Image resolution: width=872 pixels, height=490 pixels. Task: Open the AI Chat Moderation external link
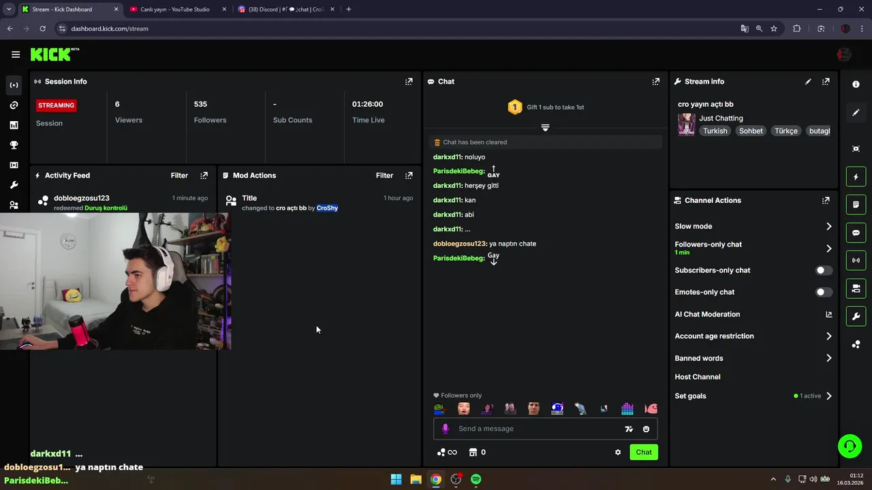(x=829, y=314)
